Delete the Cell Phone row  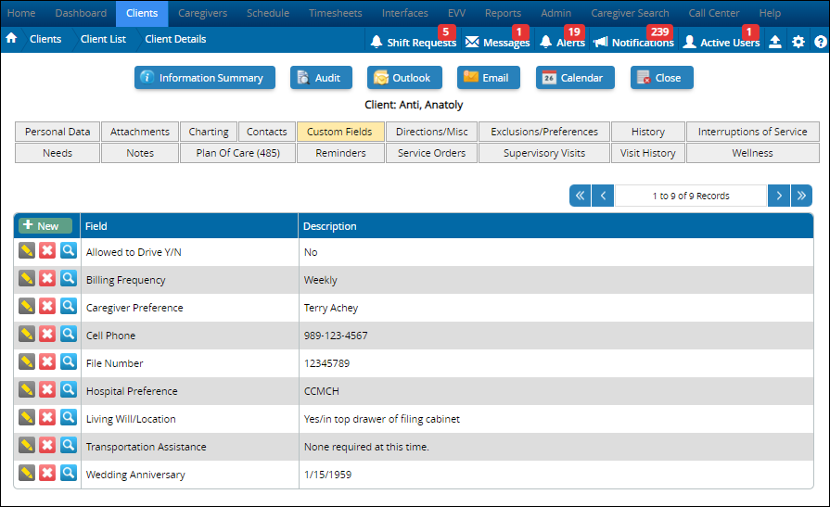tap(47, 334)
